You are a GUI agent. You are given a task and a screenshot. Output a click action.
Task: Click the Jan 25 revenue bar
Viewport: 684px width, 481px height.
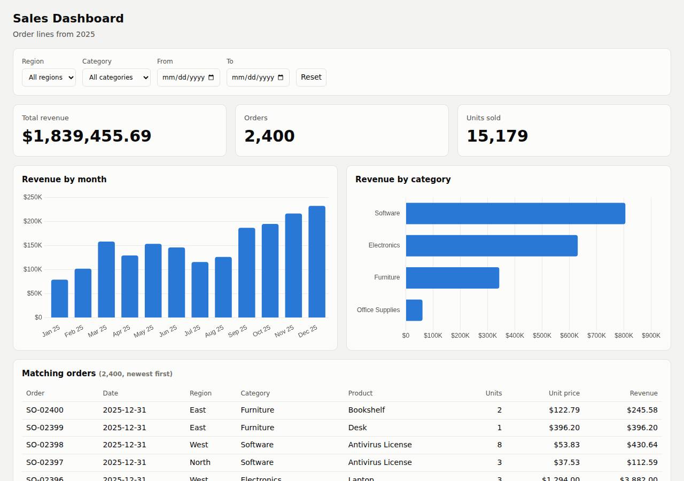pos(60,299)
